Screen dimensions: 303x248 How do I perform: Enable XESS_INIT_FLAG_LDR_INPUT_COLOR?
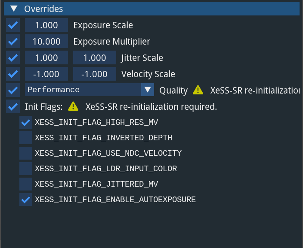pyautogui.click(x=26, y=169)
